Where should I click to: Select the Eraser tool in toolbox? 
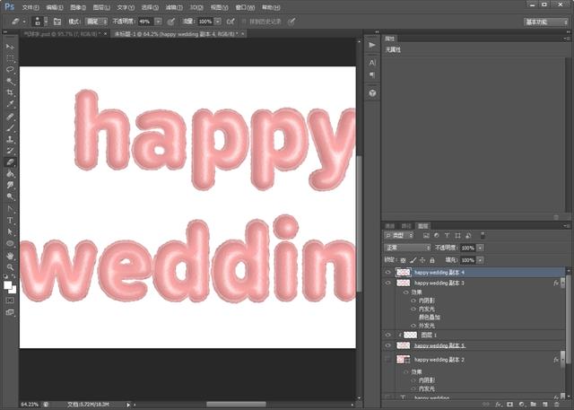pos(10,161)
